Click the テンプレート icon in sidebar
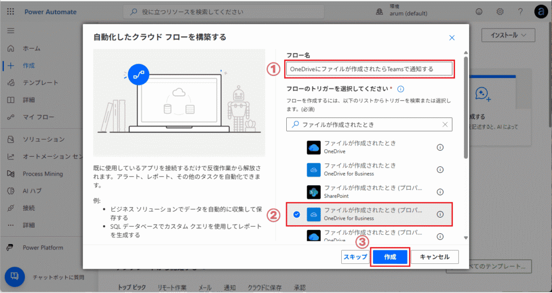The image size is (552, 293). 11,82
